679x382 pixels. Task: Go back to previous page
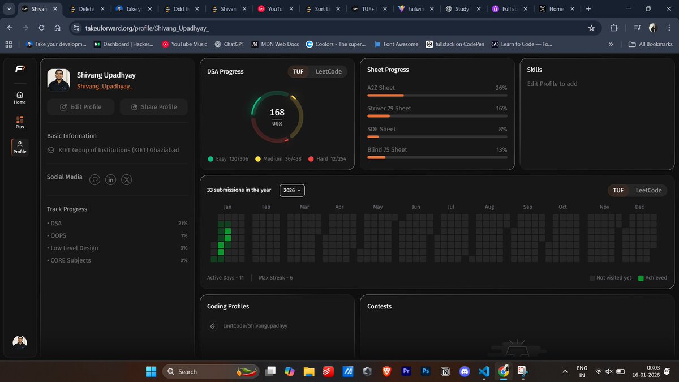[x=10, y=28]
